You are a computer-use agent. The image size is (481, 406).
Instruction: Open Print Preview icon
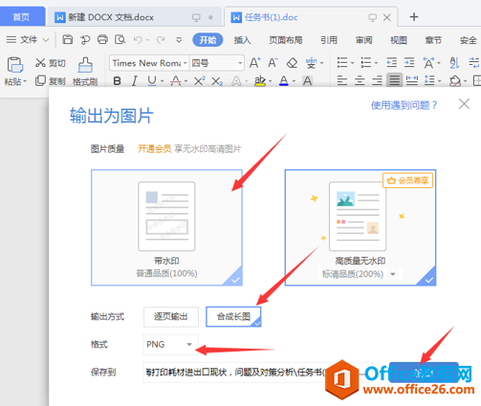tap(120, 40)
